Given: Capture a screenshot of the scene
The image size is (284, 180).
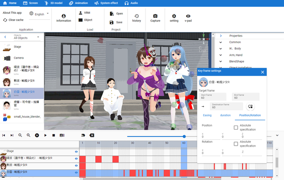Looking at the screenshot, I should coord(155,18).
